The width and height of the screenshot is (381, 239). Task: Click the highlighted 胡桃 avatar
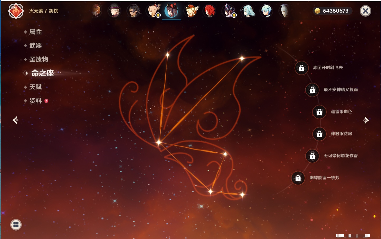point(172,11)
